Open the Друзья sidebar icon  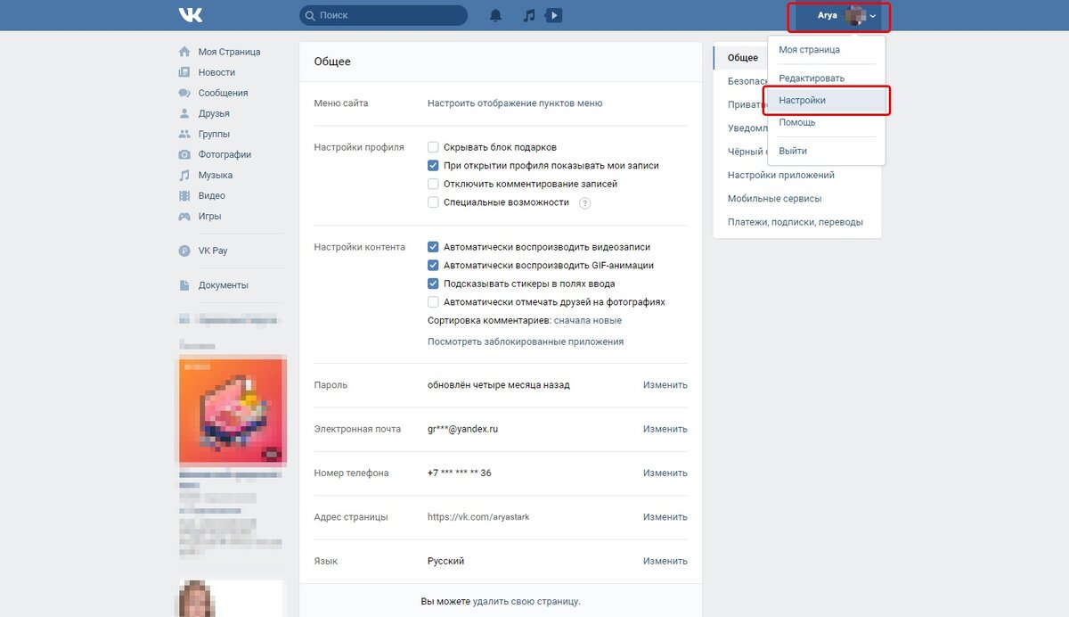[186, 113]
